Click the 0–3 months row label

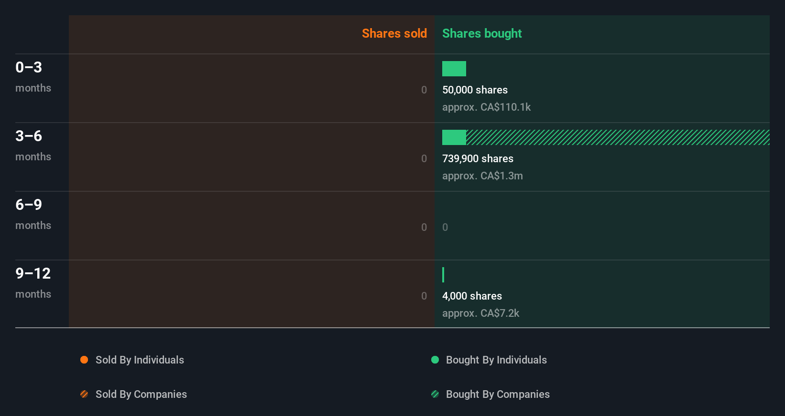point(33,77)
